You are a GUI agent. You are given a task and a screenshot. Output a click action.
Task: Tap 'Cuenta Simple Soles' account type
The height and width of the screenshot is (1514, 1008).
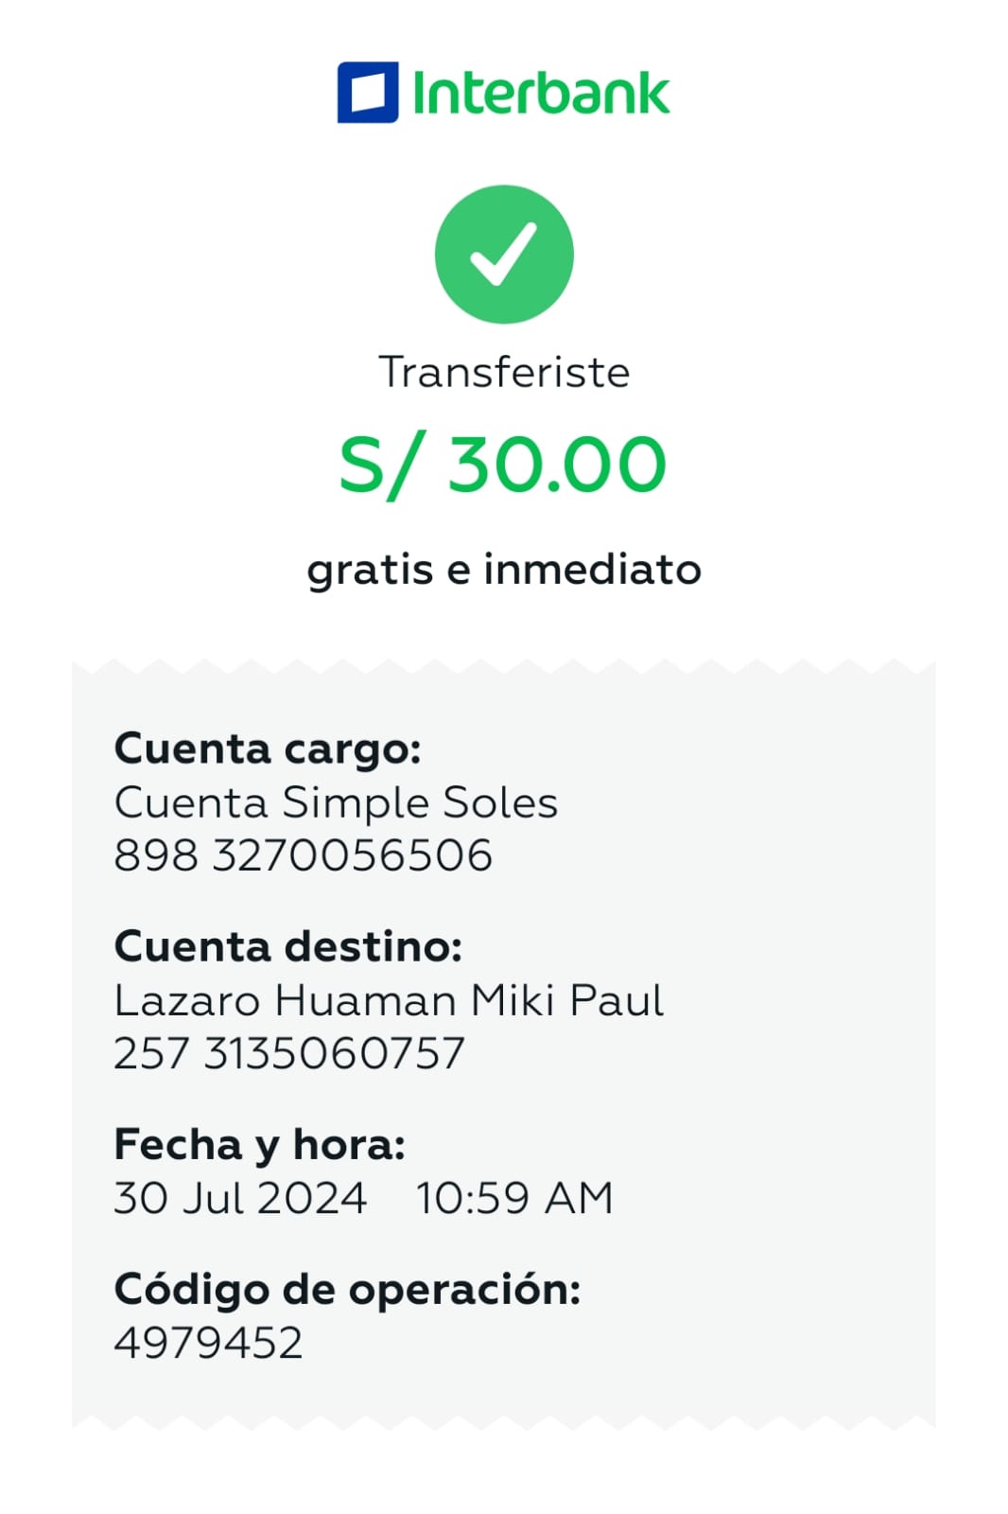click(x=336, y=802)
